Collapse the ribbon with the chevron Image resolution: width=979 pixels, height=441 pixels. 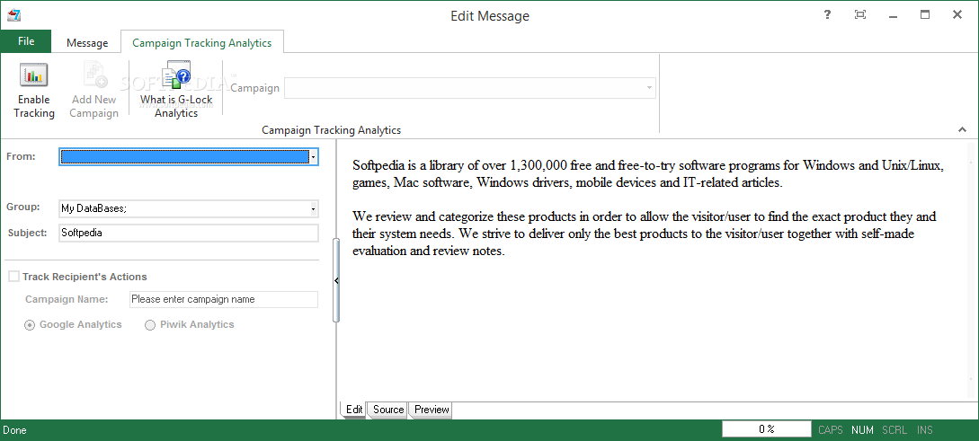(962, 129)
